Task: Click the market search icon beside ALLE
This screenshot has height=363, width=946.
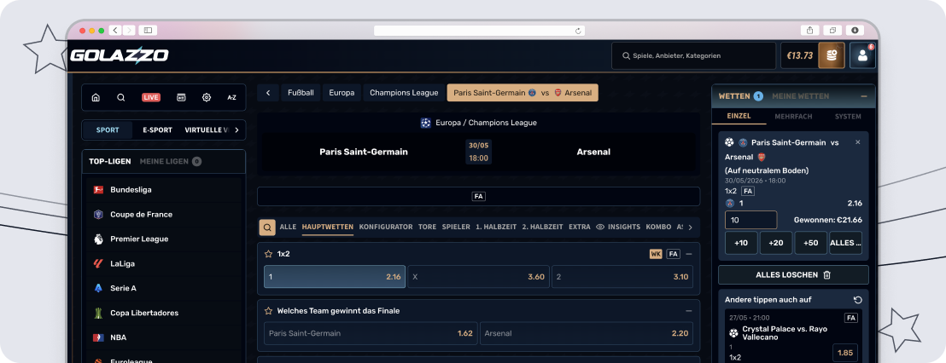Action: tap(267, 227)
